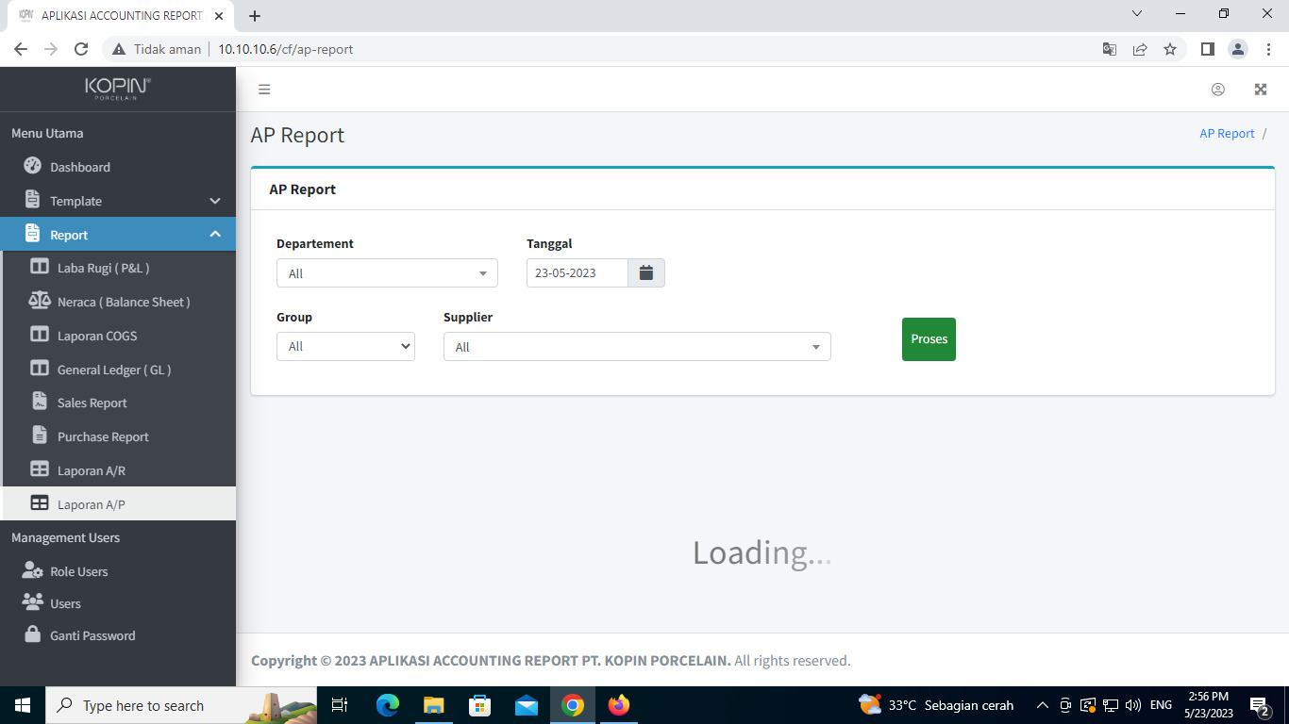Click the Tidak aman security warning
Screen dimensions: 1289x724
click(x=157, y=49)
